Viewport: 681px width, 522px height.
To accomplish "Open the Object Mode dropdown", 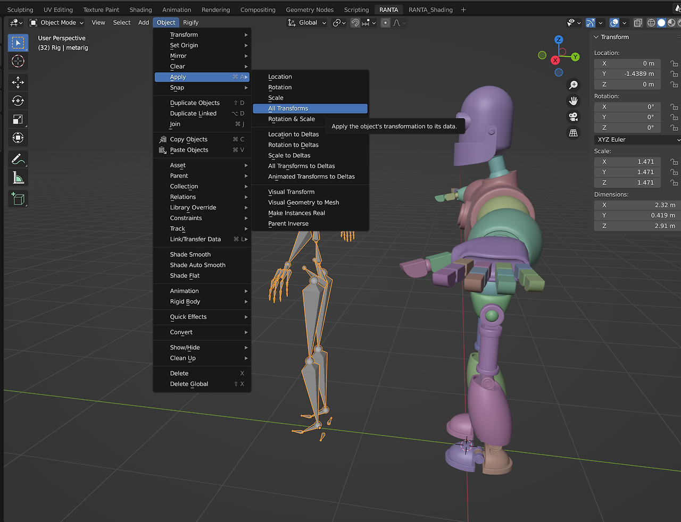I will 56,23.
